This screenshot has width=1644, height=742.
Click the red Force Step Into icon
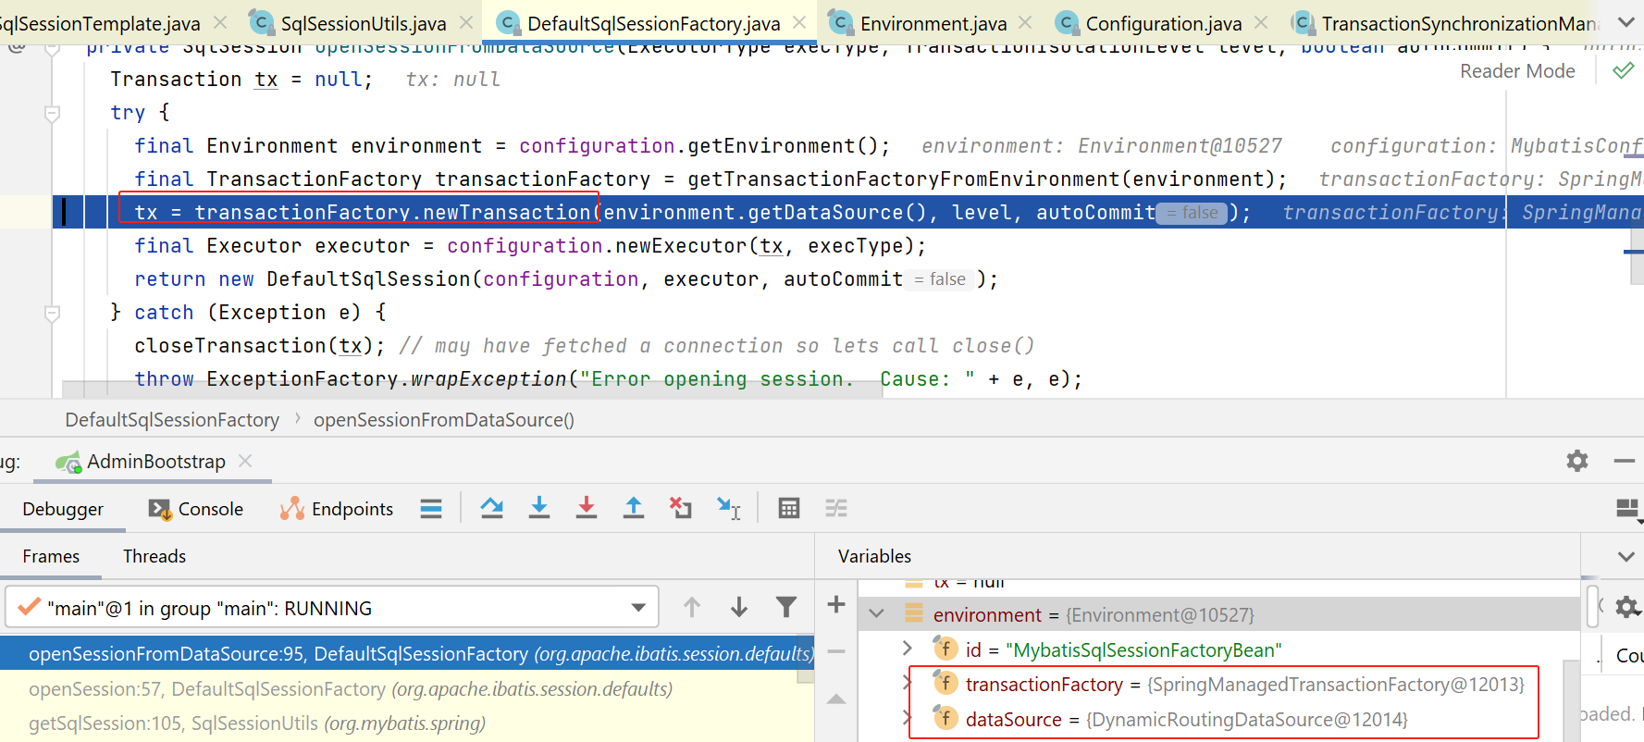(x=586, y=508)
